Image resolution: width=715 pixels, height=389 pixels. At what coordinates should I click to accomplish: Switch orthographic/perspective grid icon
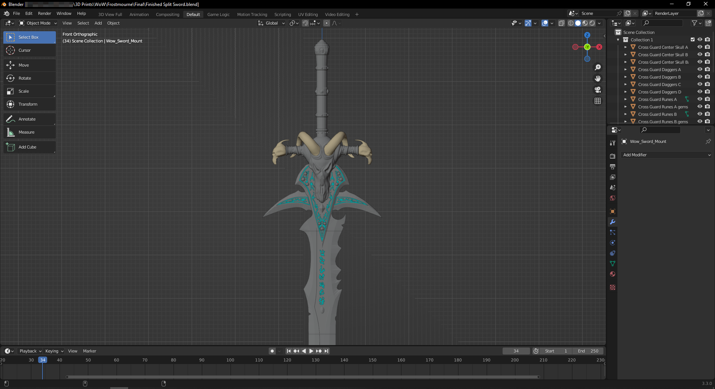(598, 101)
